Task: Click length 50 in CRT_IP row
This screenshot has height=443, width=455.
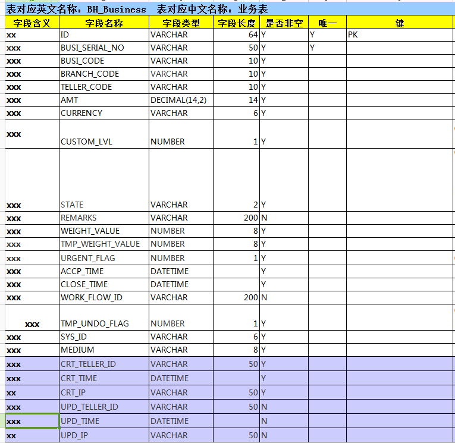Action: 236,392
